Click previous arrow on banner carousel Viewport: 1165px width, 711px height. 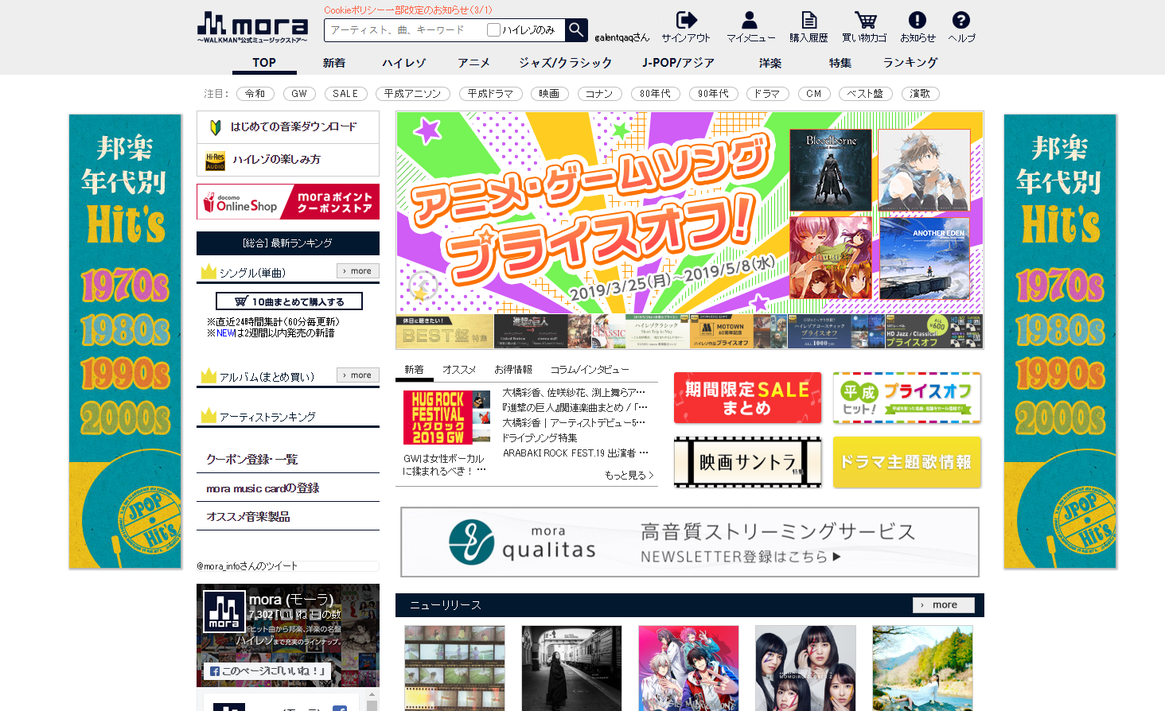coord(423,286)
